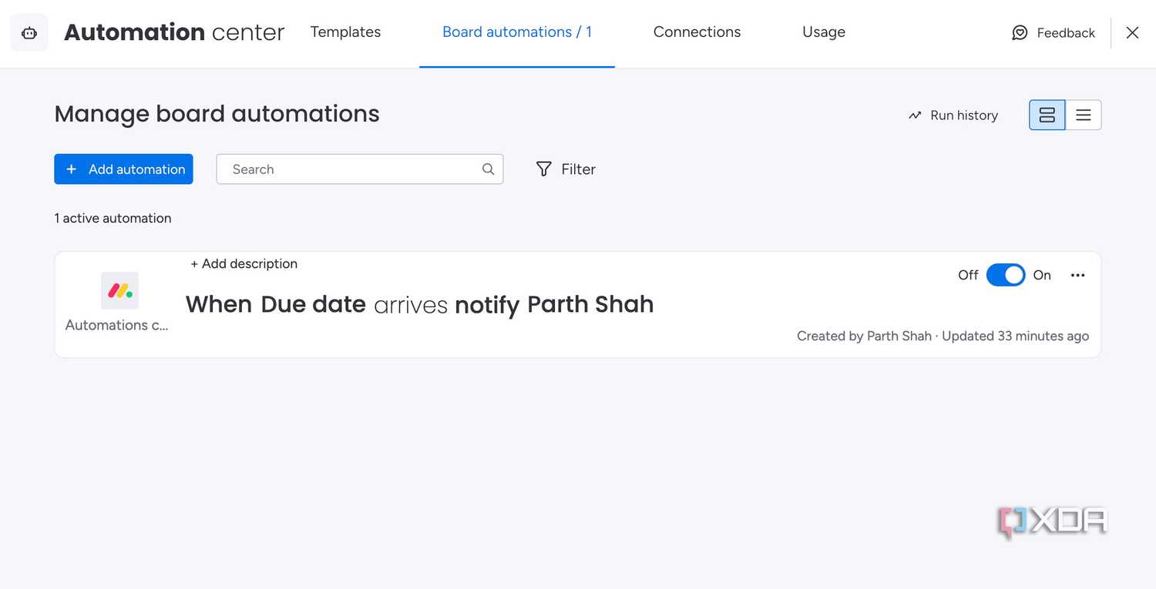1156x589 pixels.
Task: Close the Automation center
Action: (1132, 32)
